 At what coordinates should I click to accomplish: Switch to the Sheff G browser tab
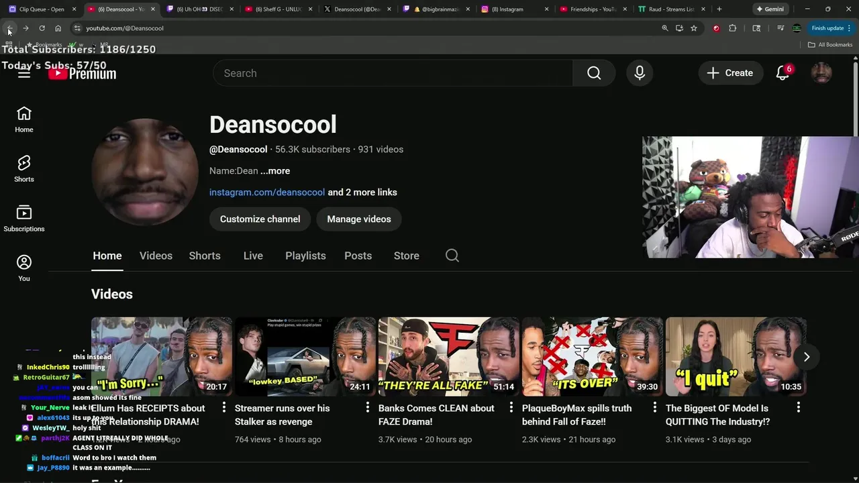(x=279, y=9)
